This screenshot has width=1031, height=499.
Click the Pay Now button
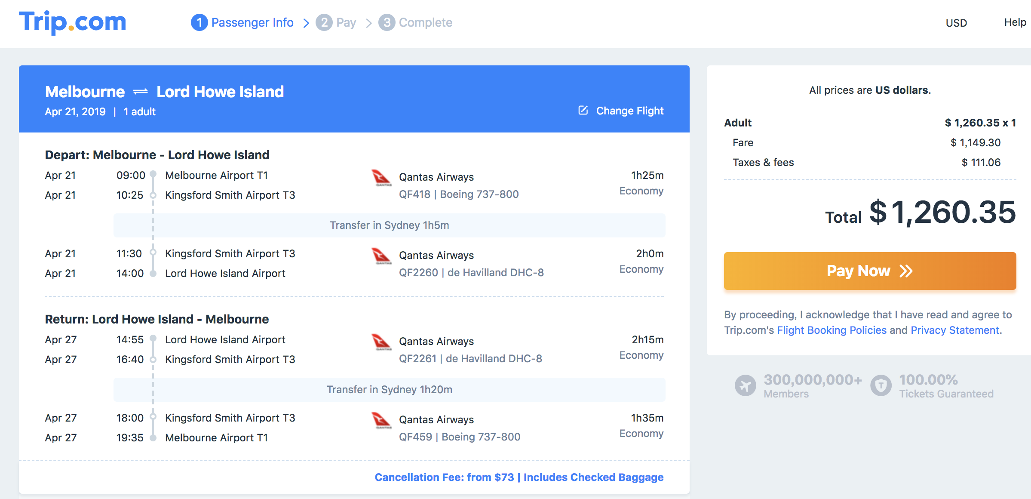click(x=870, y=271)
